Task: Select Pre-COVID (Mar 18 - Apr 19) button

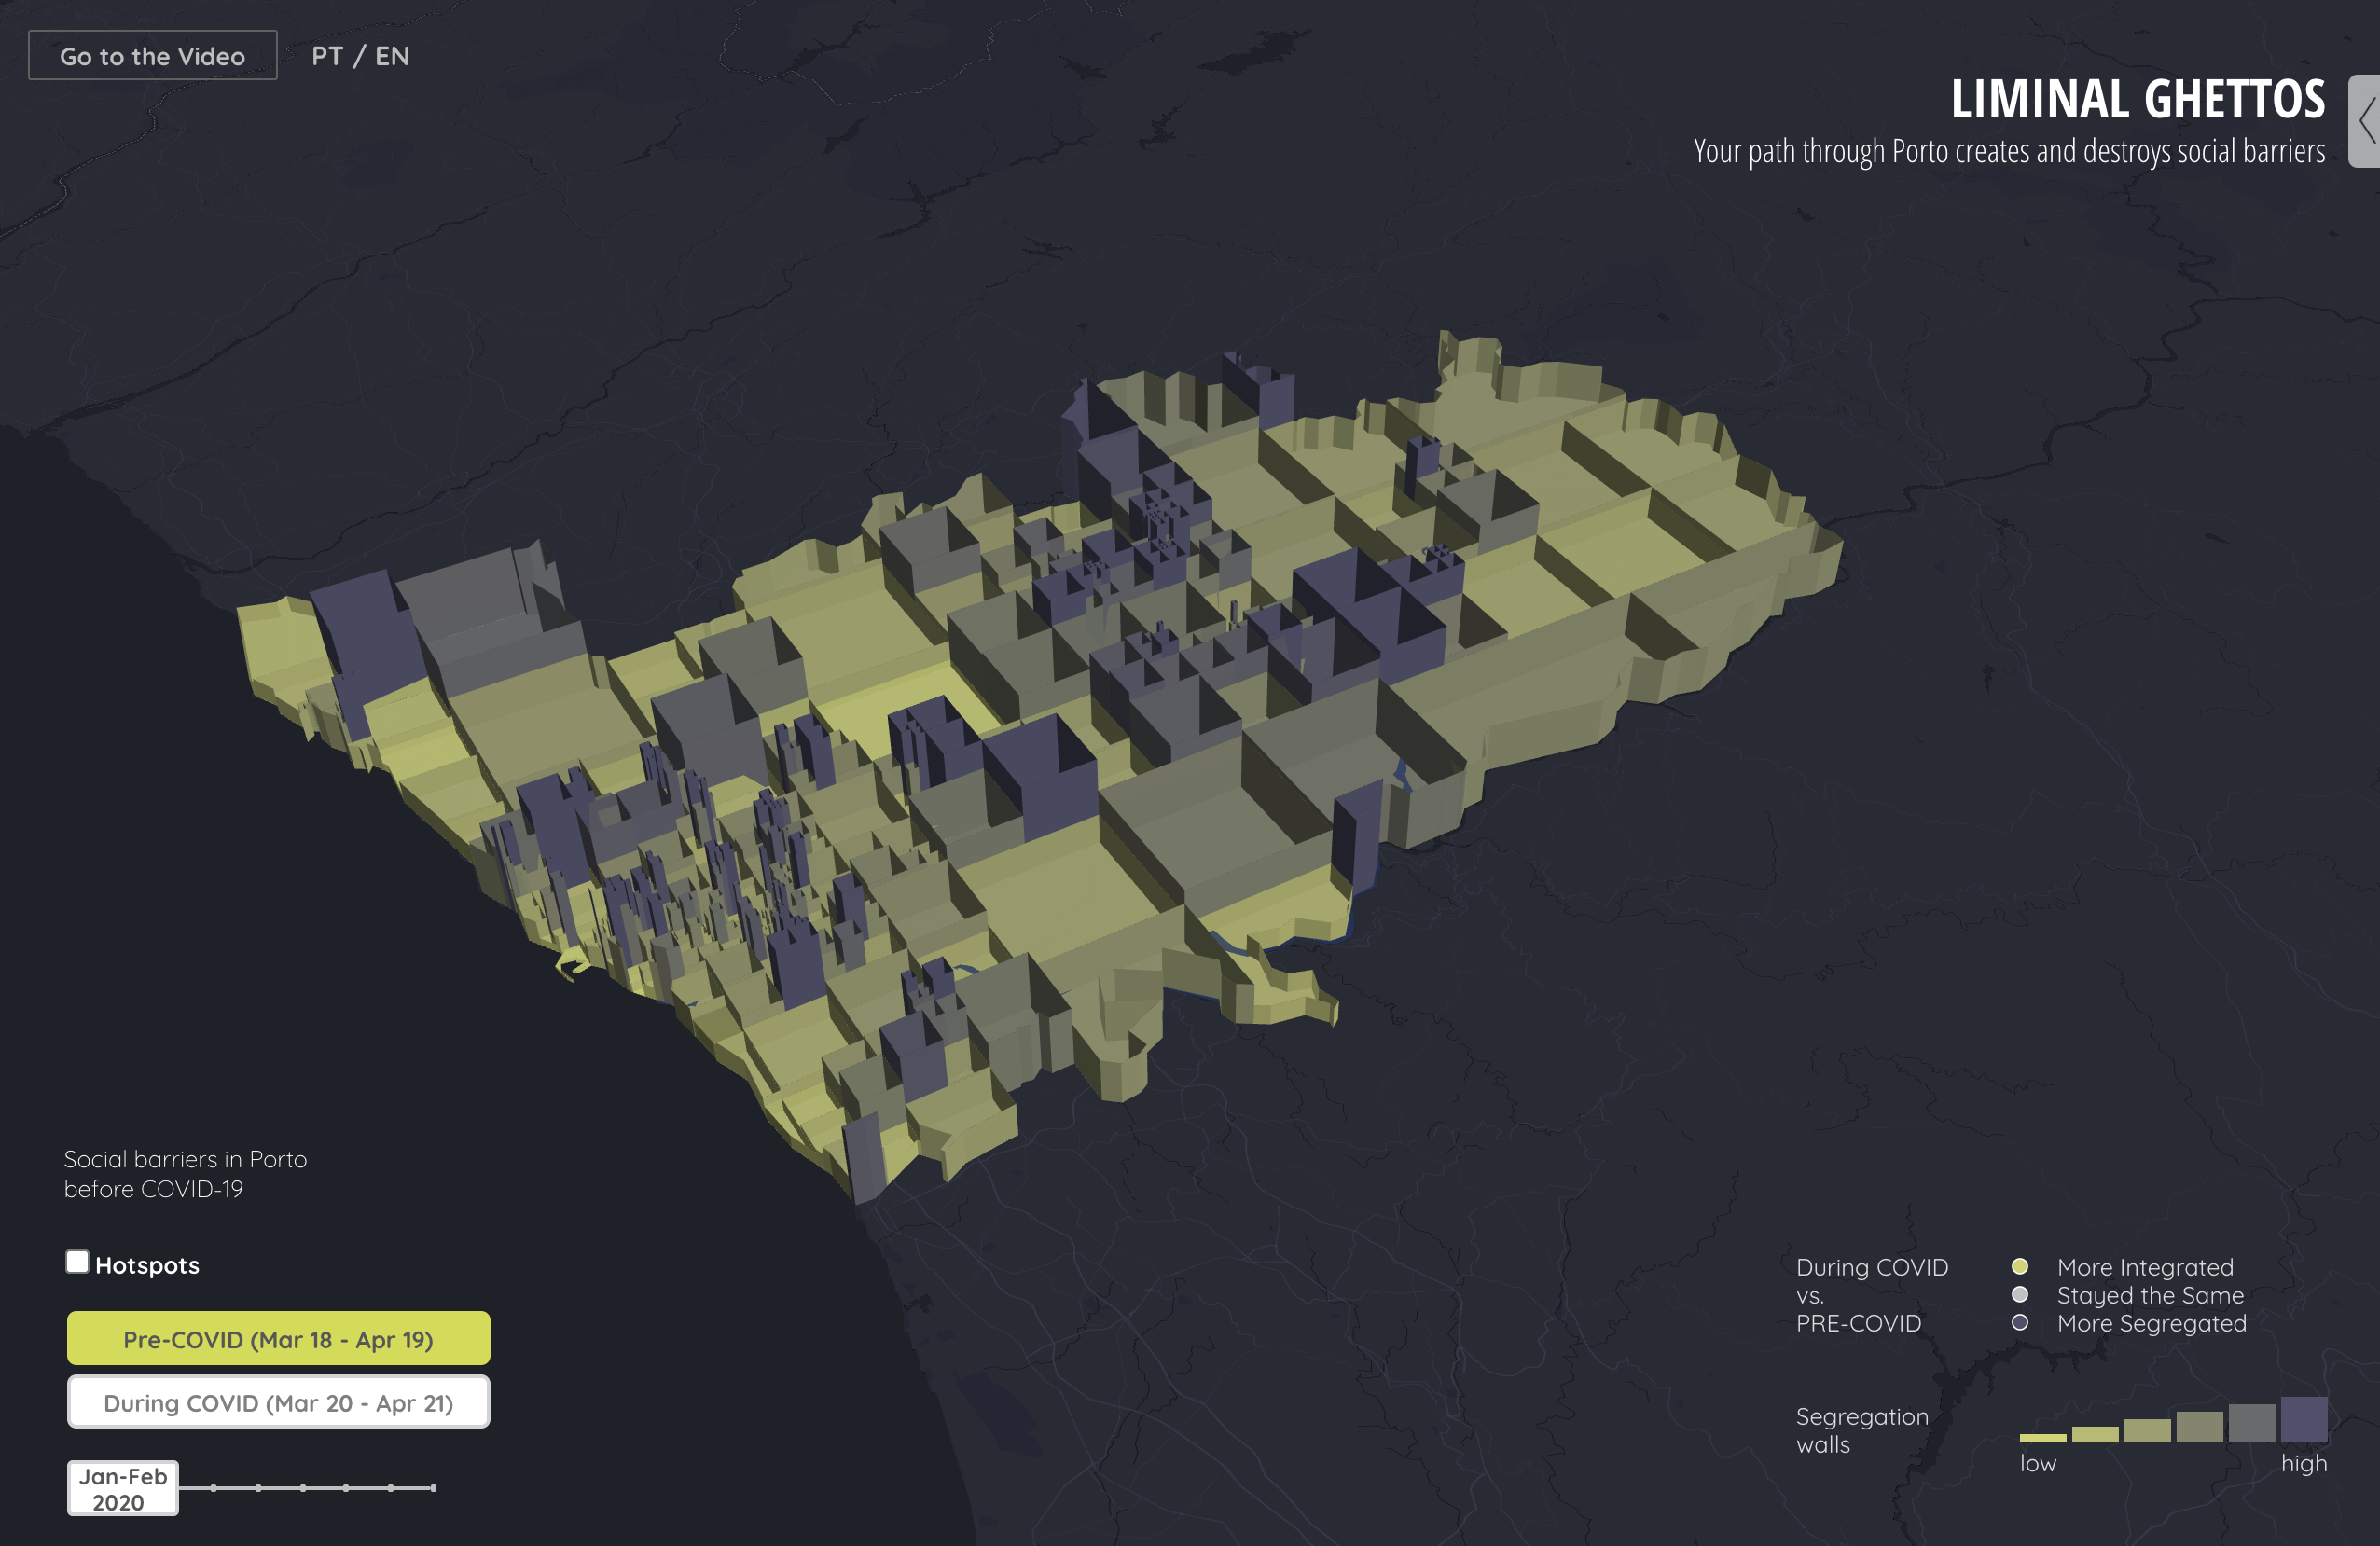Action: pyautogui.click(x=278, y=1338)
